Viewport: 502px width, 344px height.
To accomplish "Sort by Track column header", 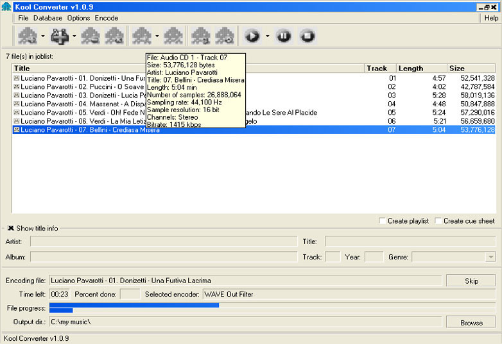I will click(380, 69).
